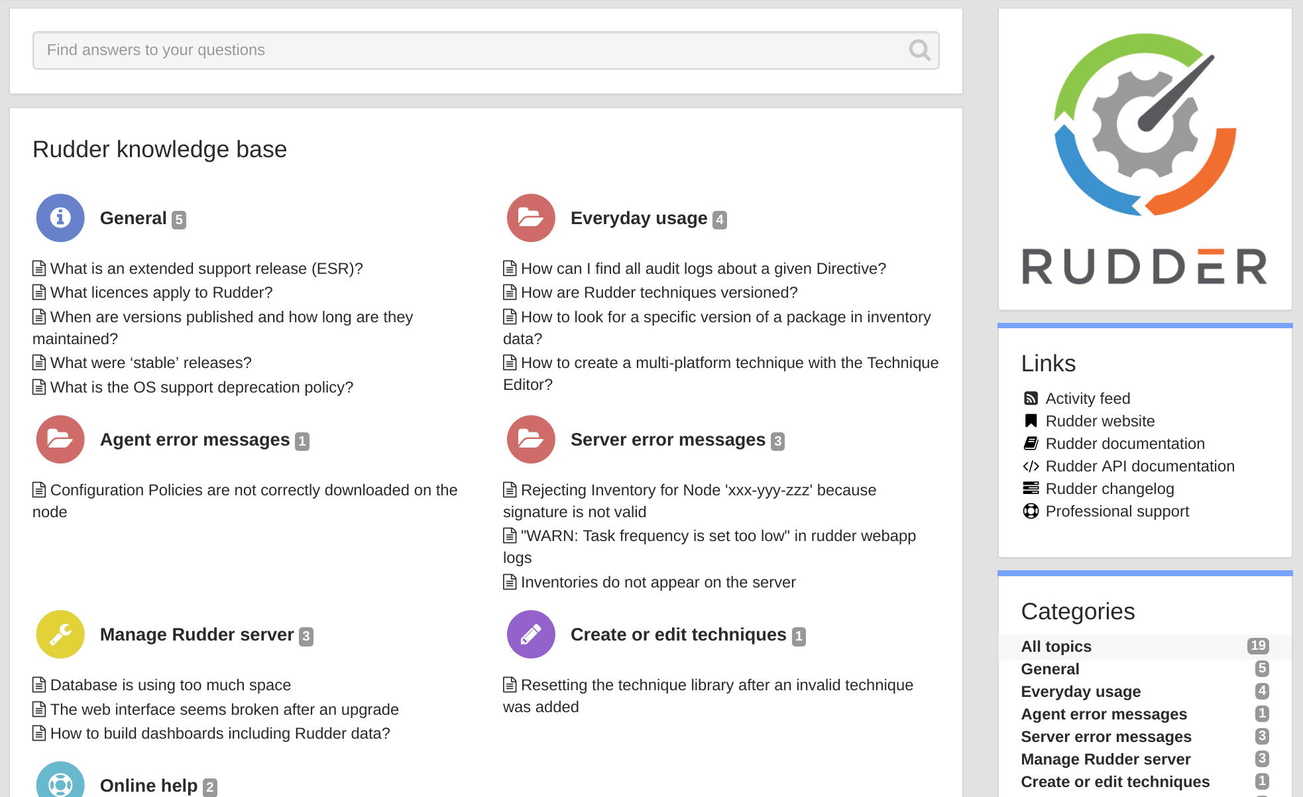Open Rejecting Inventory for Node article
The height and width of the screenshot is (797, 1303).
tap(690, 501)
